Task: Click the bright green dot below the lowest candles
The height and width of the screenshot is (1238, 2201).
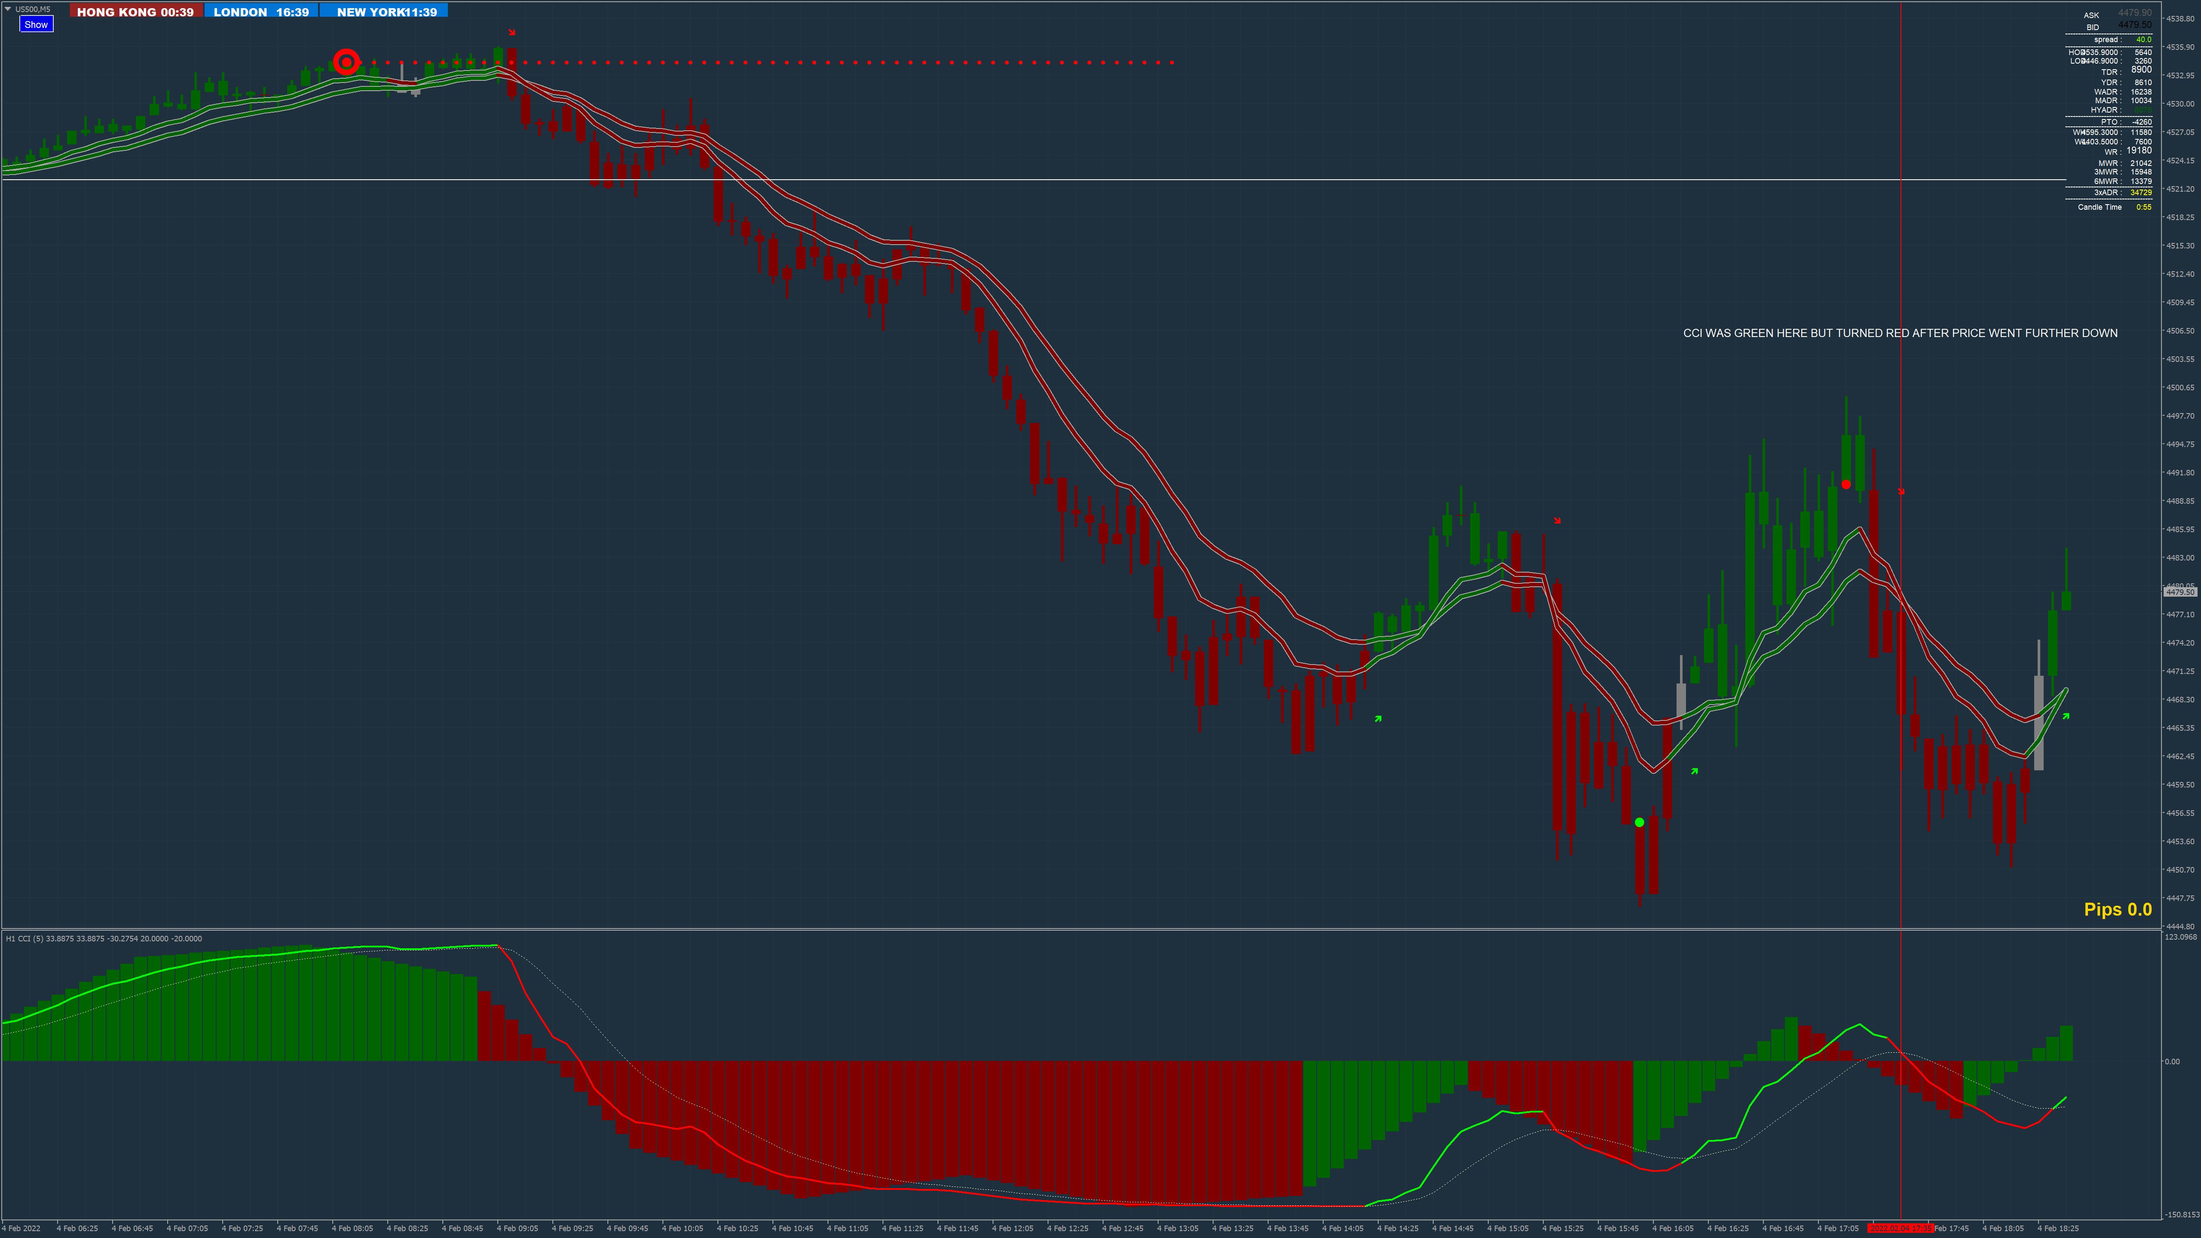Action: coord(1639,822)
